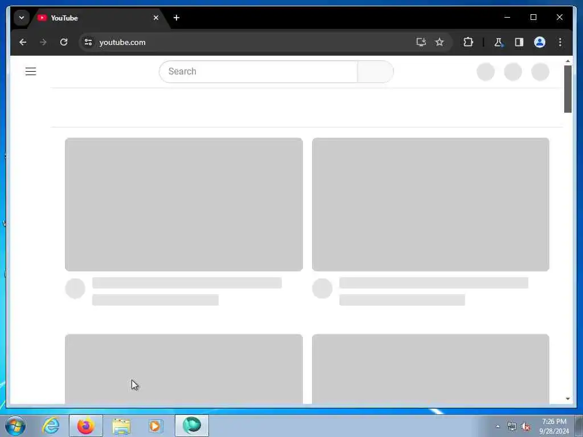Switch to Firefox in the taskbar

pos(86,426)
